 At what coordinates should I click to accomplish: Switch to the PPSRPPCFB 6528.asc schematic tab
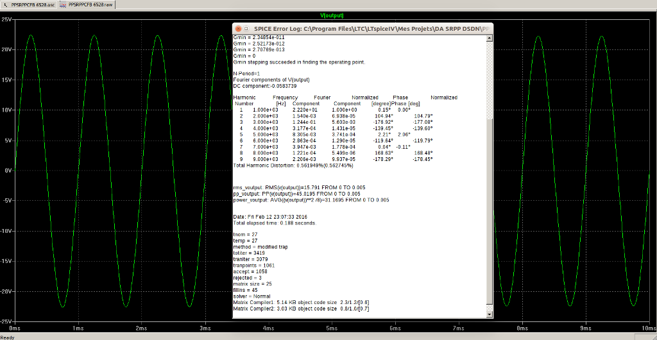tap(28, 4)
